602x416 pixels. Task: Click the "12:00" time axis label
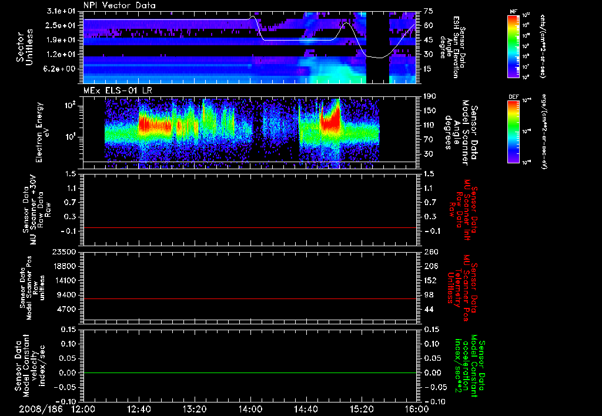pyautogui.click(x=83, y=410)
